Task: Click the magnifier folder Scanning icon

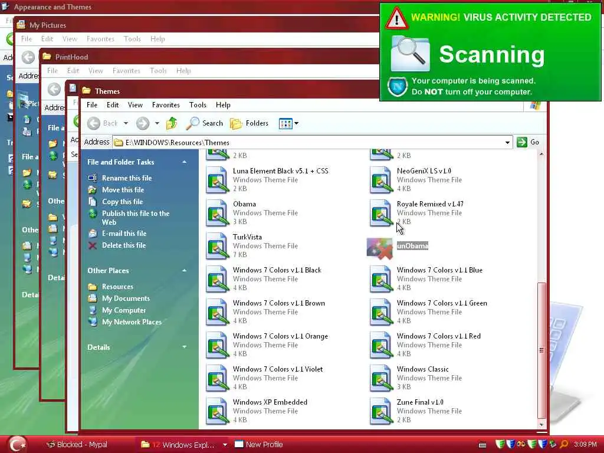Action: tap(410, 54)
